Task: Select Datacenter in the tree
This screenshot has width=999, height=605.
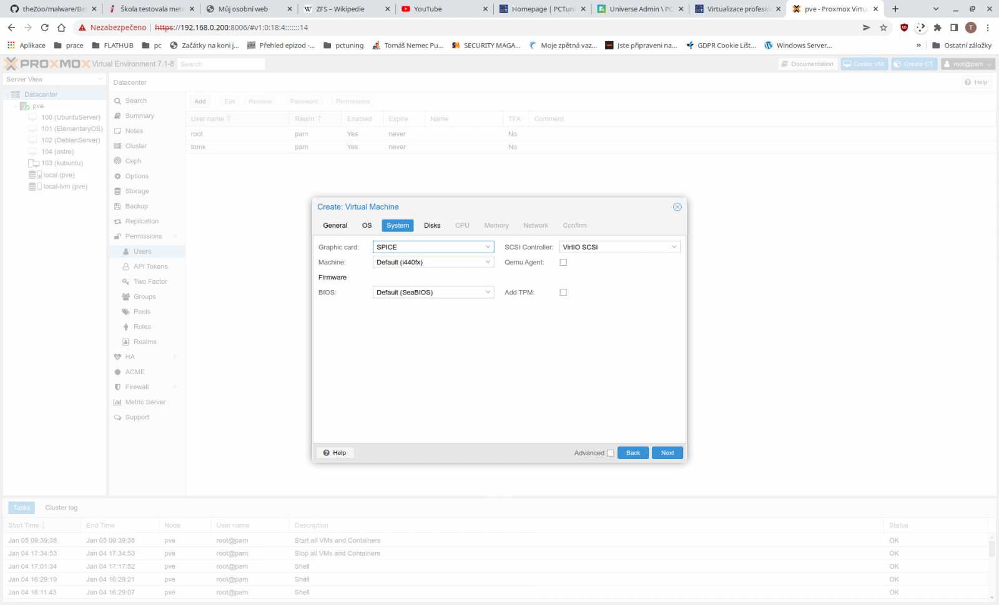Action: (41, 94)
